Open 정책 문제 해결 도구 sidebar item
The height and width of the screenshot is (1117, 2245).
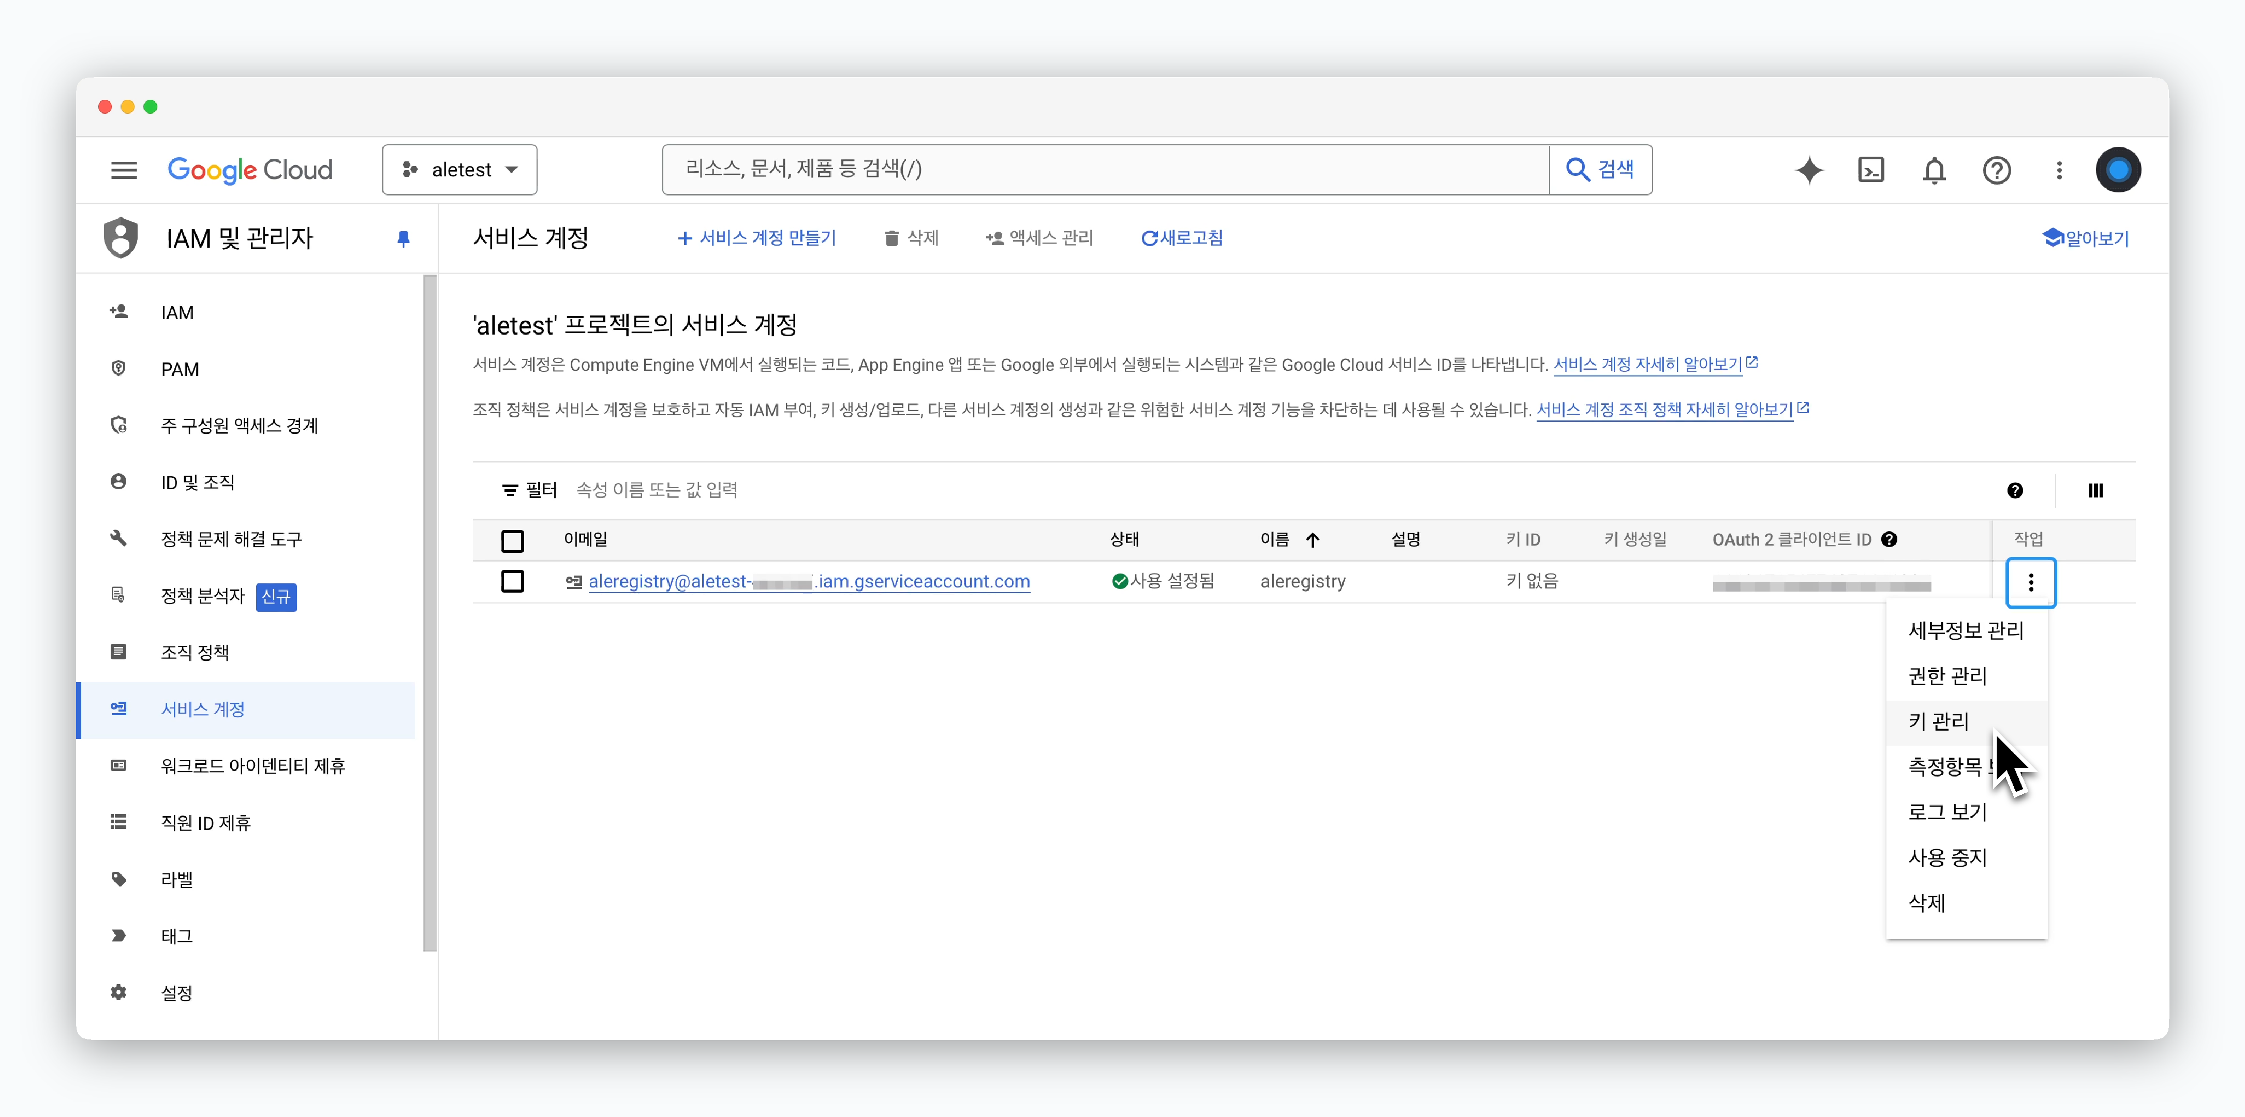[246, 539]
